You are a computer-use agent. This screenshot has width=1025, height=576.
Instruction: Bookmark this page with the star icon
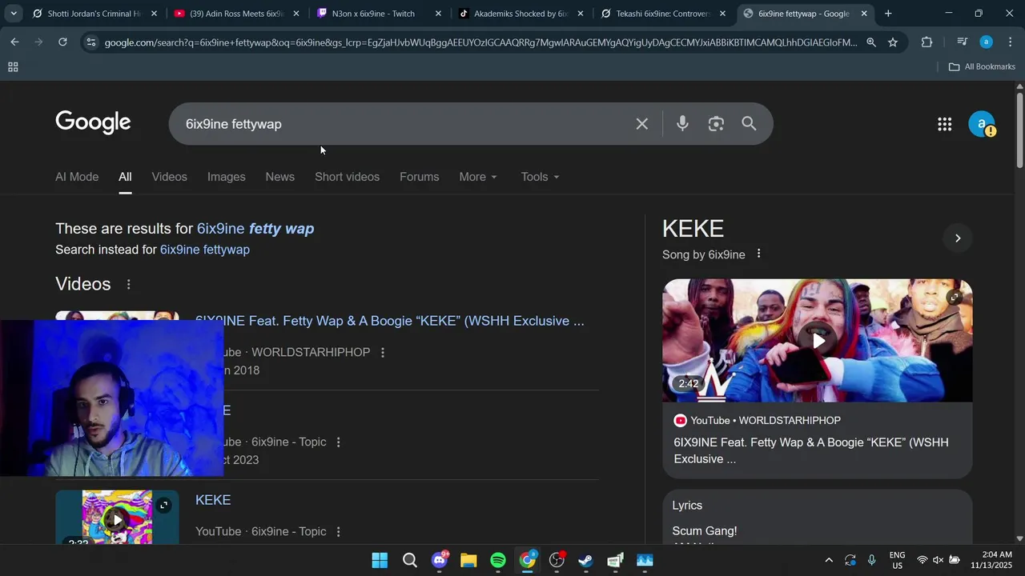click(893, 42)
